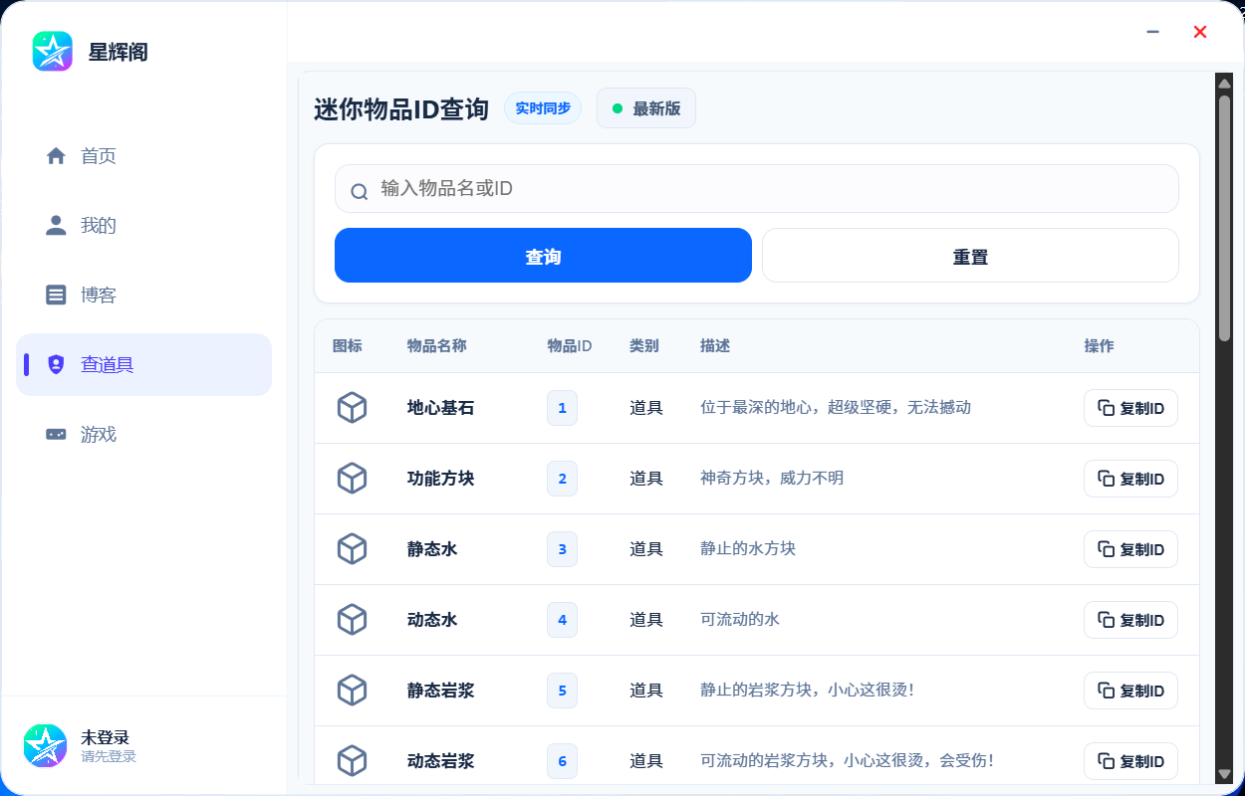
Task: Click item ID badge 3
Action: (562, 549)
